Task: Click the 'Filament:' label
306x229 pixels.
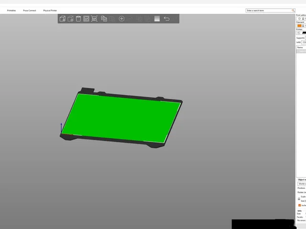Action: tap(300, 22)
